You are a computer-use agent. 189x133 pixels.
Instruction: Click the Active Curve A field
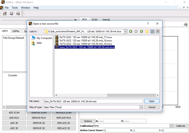(117, 130)
